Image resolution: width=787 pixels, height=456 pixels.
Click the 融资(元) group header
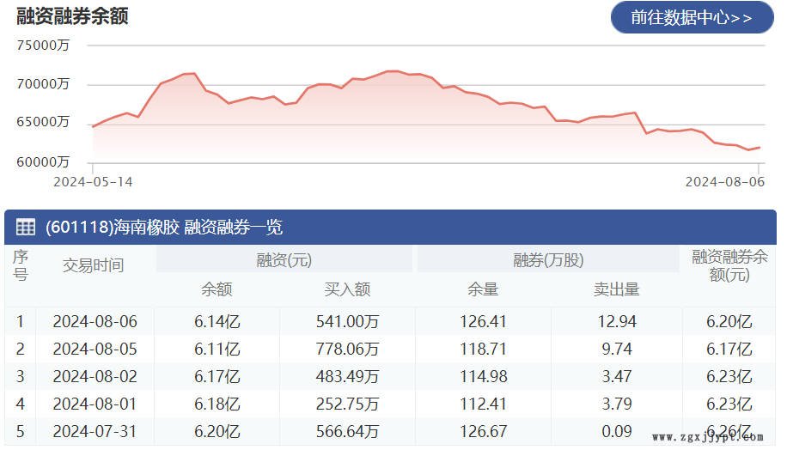(x=284, y=260)
